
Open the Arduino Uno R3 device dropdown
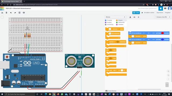(163, 17)
